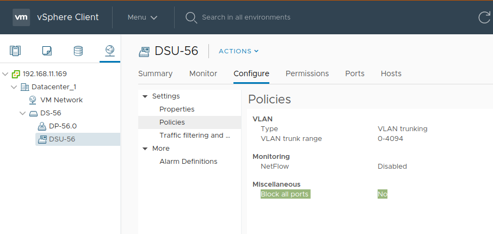The image size is (493, 234).
Task: Click the NetFlow 'Disabled' value
Action: click(392, 167)
